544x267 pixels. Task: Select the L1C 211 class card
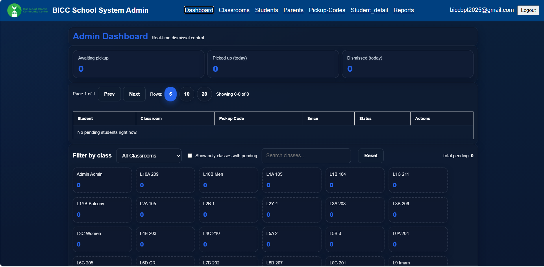(418, 180)
